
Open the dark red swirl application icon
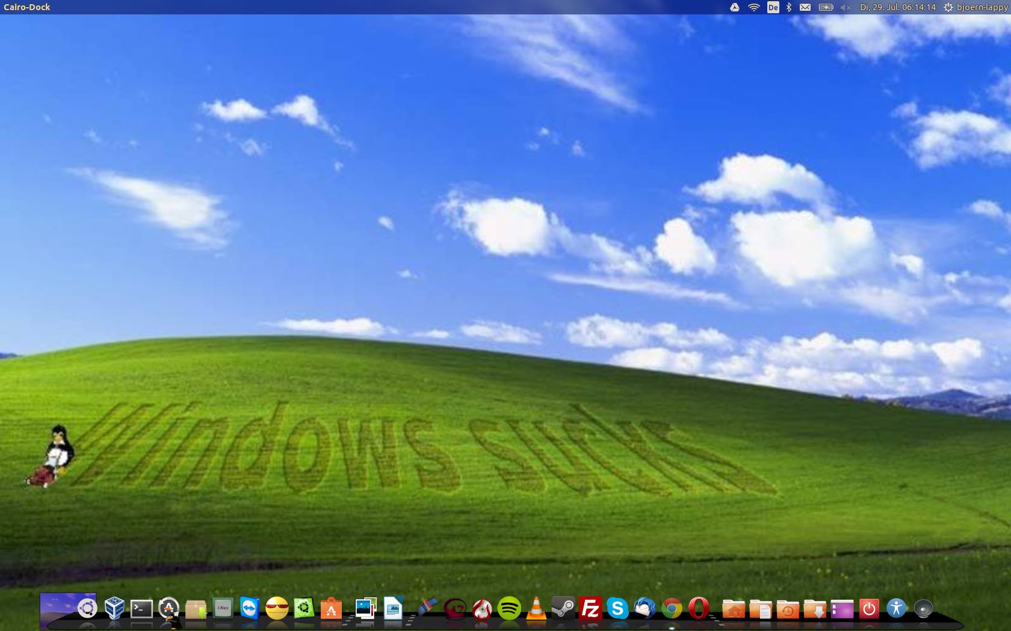(454, 609)
